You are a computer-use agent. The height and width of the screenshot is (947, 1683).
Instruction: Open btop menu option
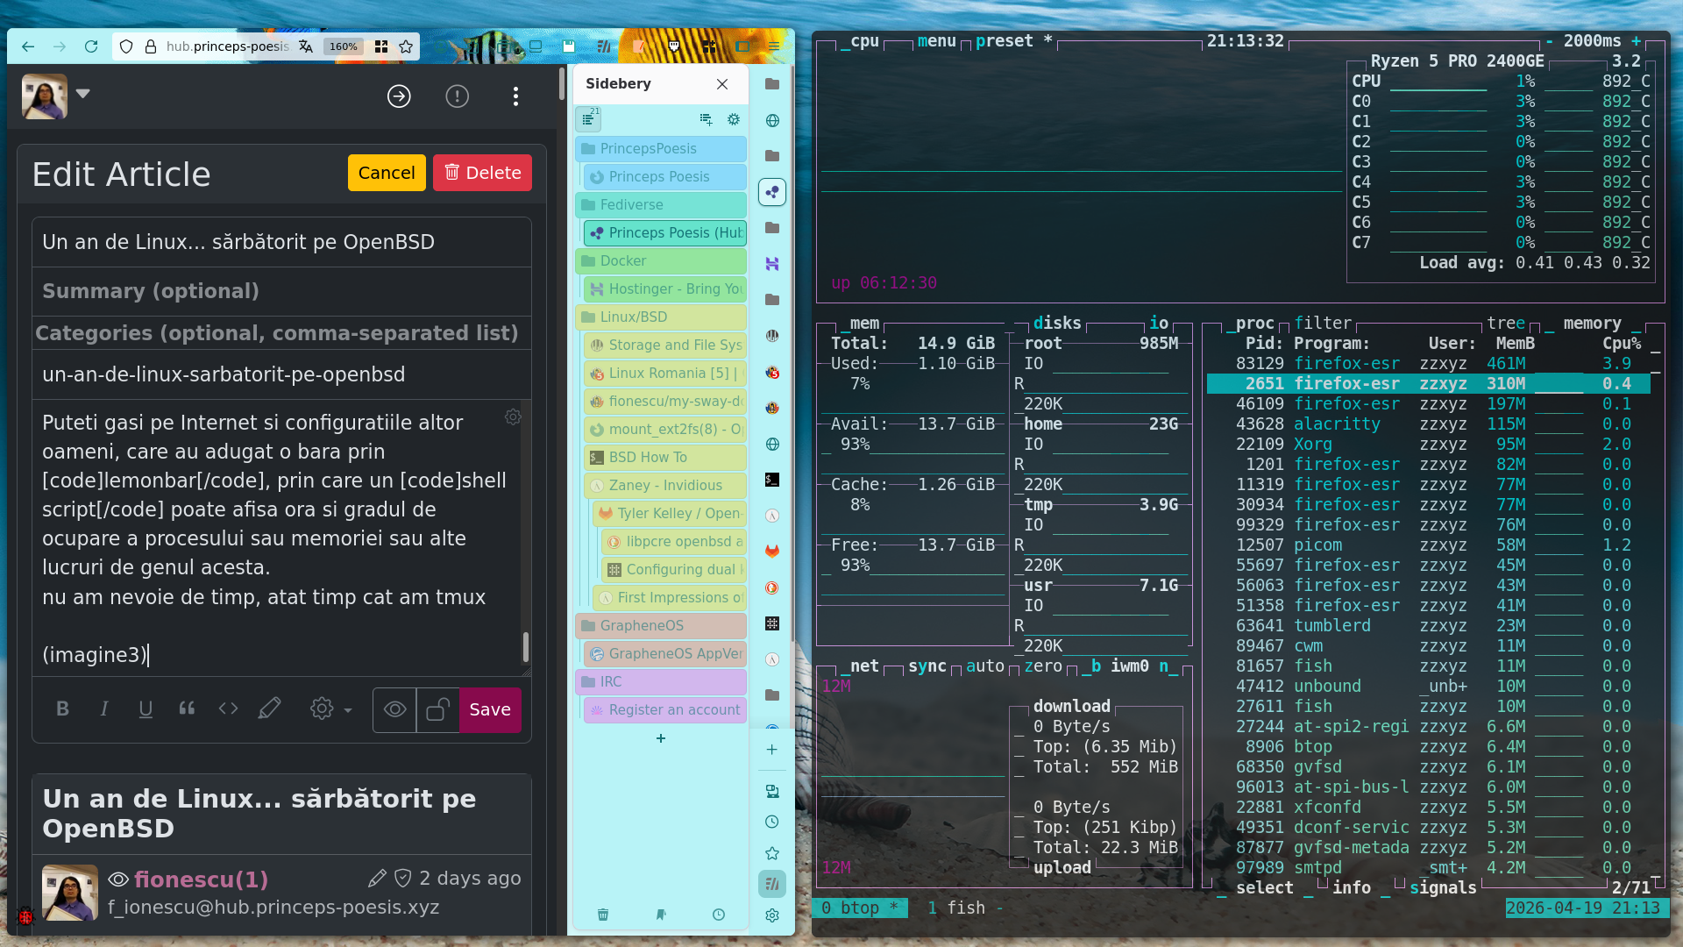pos(936,40)
